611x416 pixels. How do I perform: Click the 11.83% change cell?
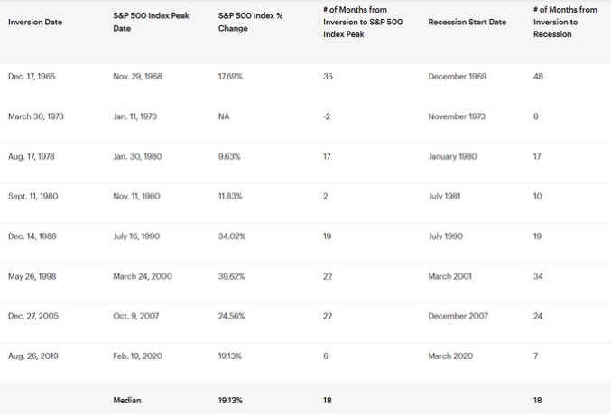(x=231, y=197)
